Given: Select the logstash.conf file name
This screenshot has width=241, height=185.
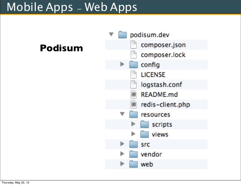Looking at the screenshot, I should pyautogui.click(x=161, y=85).
